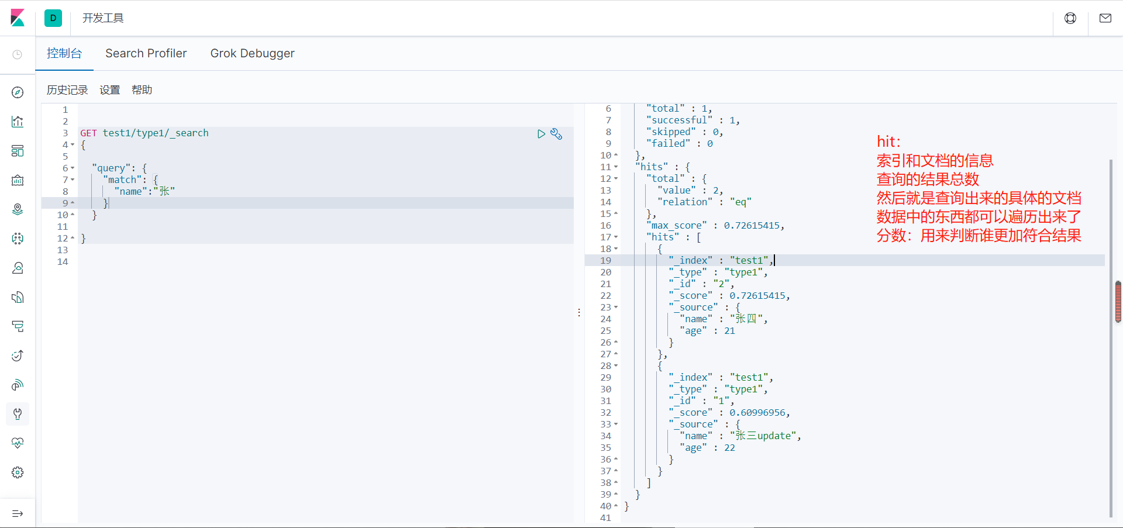
Task: Open Visualize chart icon in sidebar
Action: (x=18, y=122)
